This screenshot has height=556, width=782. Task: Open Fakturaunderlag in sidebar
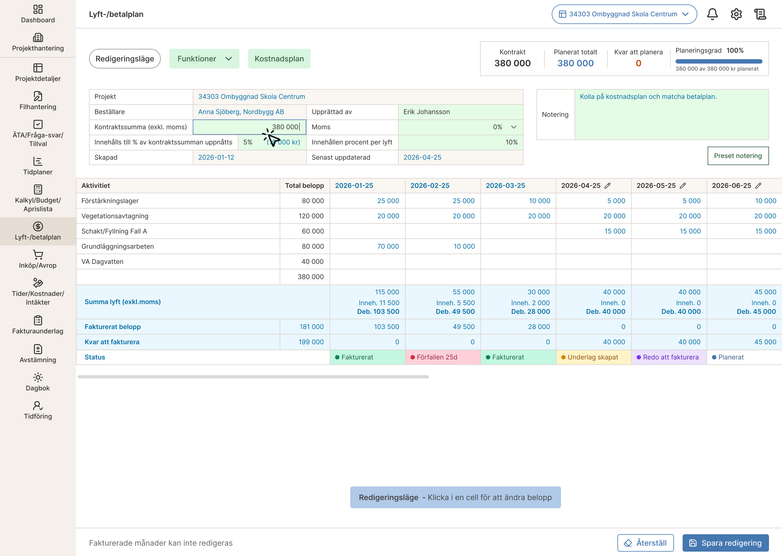tap(38, 325)
